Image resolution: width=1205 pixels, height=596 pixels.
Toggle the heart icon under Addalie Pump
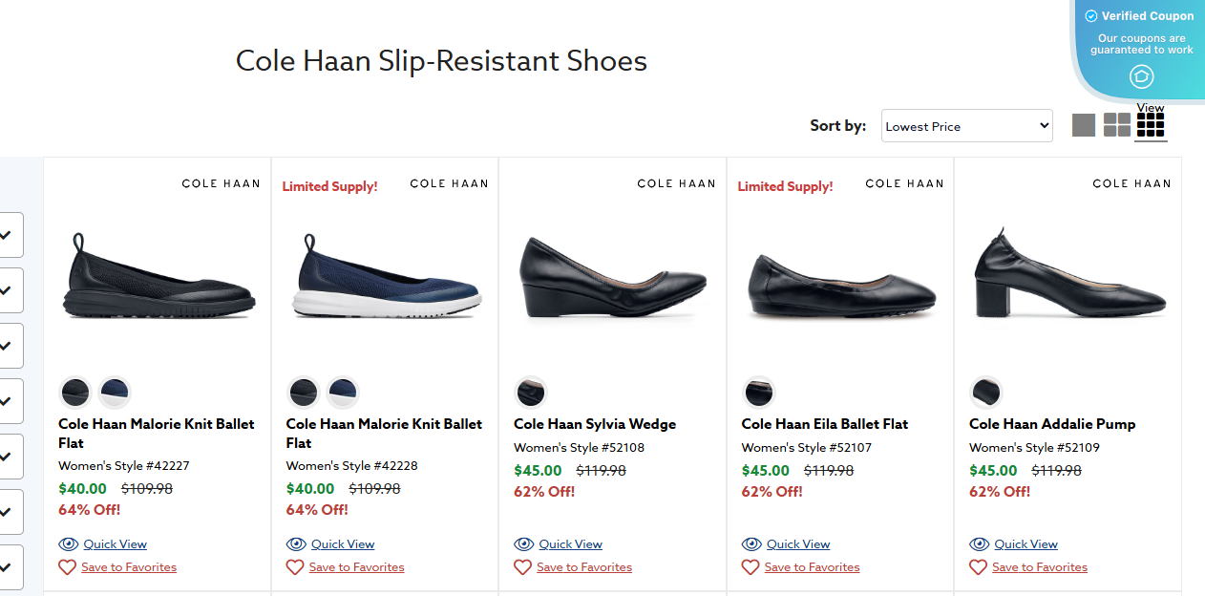pyautogui.click(x=978, y=566)
